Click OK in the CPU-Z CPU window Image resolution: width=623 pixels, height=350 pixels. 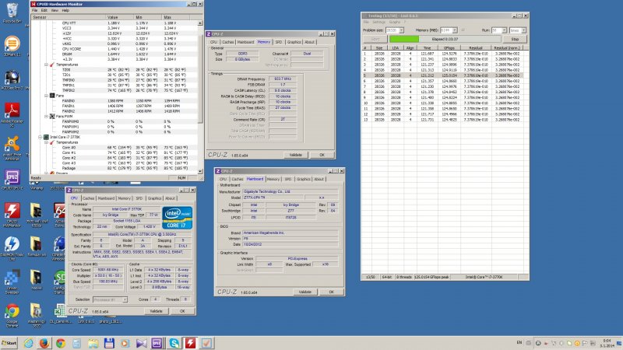[182, 311]
